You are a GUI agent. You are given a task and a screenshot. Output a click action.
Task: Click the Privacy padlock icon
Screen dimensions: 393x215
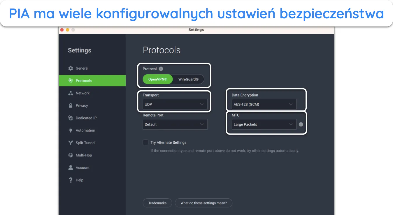click(71, 105)
